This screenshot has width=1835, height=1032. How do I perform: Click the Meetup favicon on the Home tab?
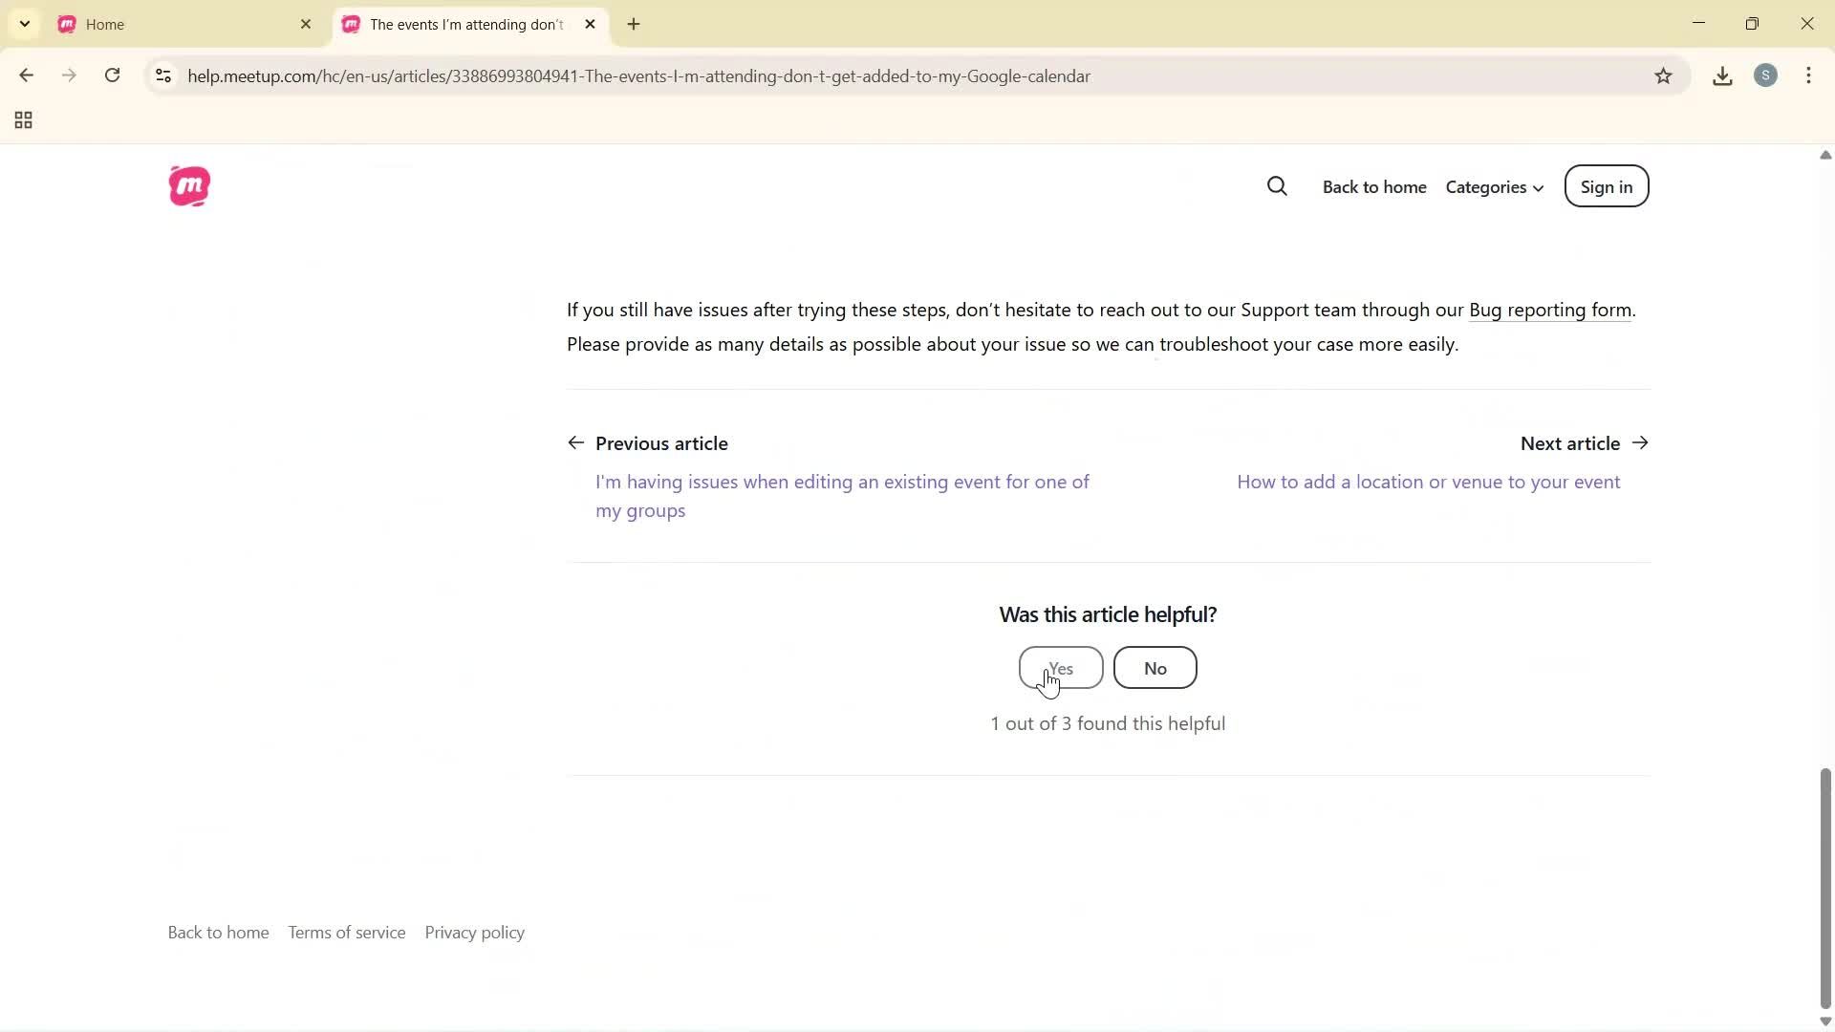point(66,25)
